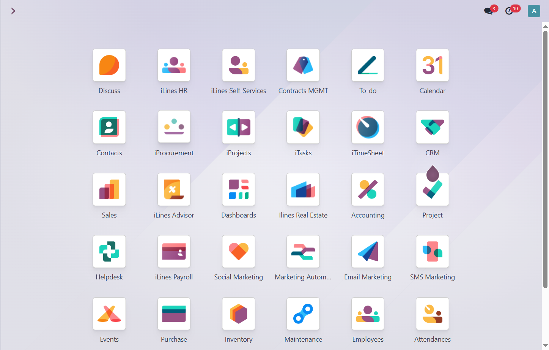
Task: Open the Accounting app
Action: tap(368, 189)
